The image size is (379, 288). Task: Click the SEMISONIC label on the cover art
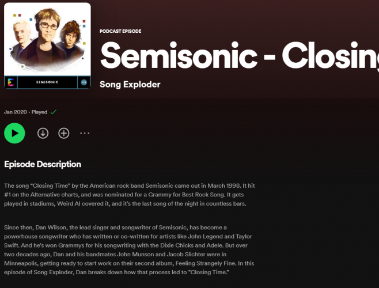coord(48,82)
